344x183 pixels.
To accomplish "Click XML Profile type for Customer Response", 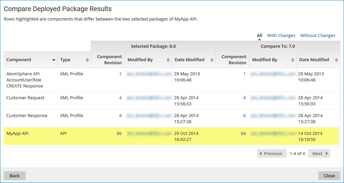I will coord(71,115).
